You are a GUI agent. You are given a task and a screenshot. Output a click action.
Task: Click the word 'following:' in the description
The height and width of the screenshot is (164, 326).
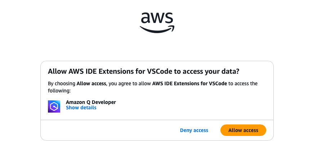pyautogui.click(x=59, y=91)
